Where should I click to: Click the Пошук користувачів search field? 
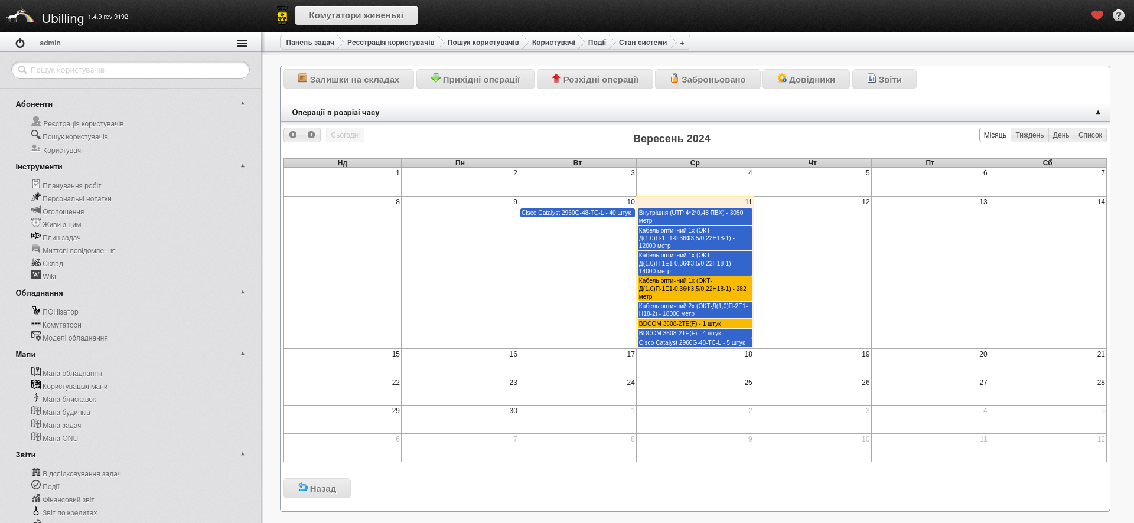click(131, 70)
